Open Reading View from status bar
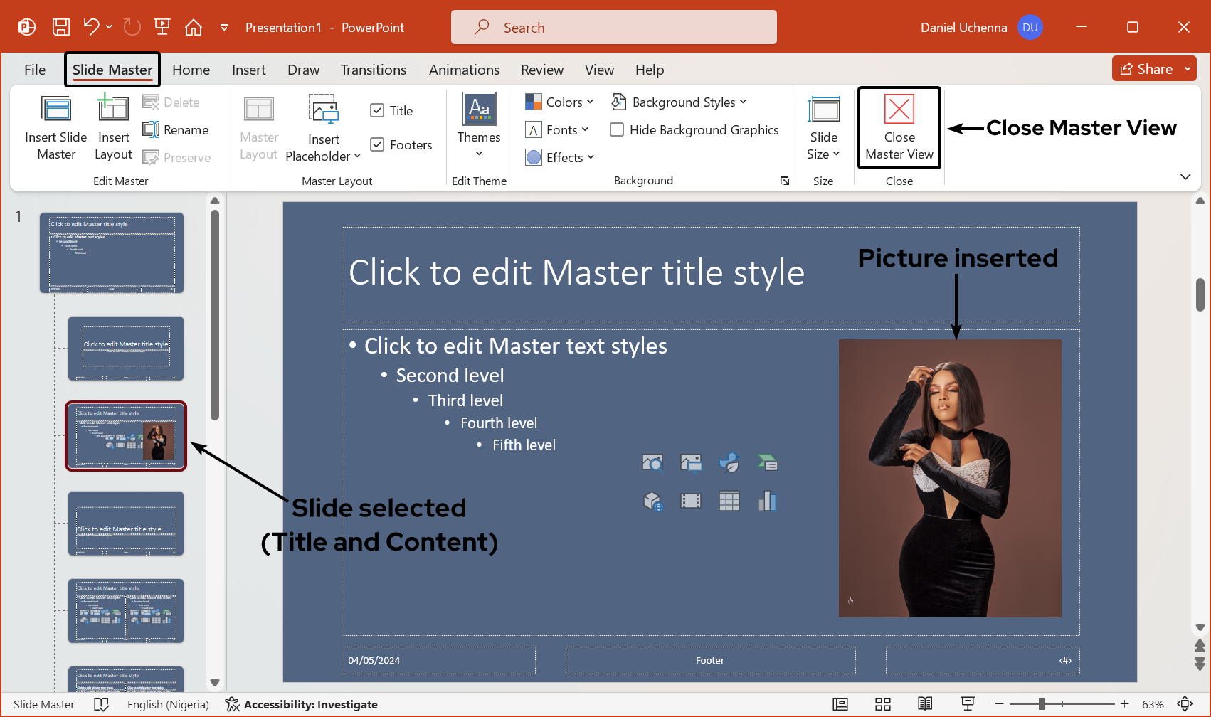This screenshot has width=1211, height=717. [924, 704]
